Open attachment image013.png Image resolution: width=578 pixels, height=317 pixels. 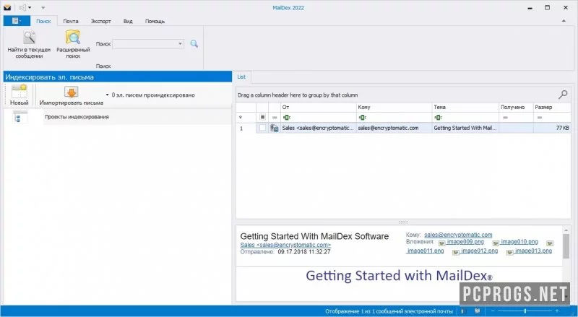tap(533, 251)
